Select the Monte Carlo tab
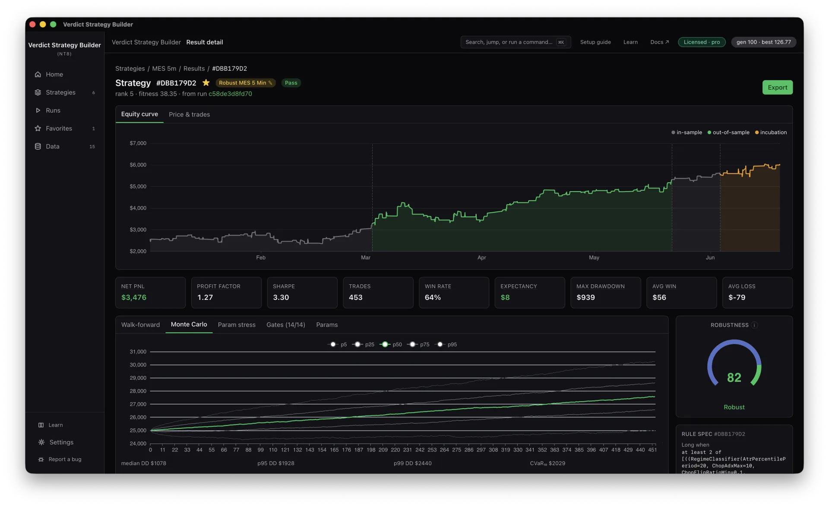The image size is (829, 507). click(189, 324)
